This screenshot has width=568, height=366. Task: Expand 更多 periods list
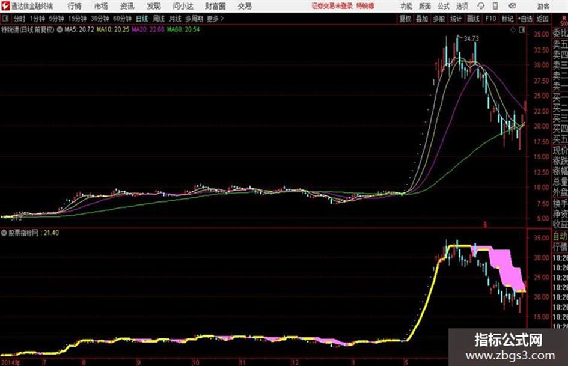[215, 19]
